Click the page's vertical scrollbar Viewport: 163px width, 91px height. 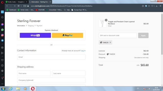[162, 34]
